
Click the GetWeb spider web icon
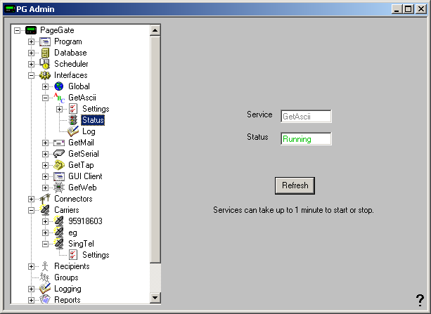pos(59,188)
